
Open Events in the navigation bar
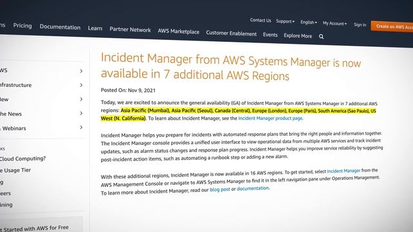270,34
